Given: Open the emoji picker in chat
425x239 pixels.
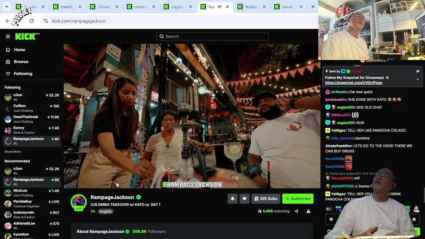Looking at the screenshot, I should click(x=414, y=219).
